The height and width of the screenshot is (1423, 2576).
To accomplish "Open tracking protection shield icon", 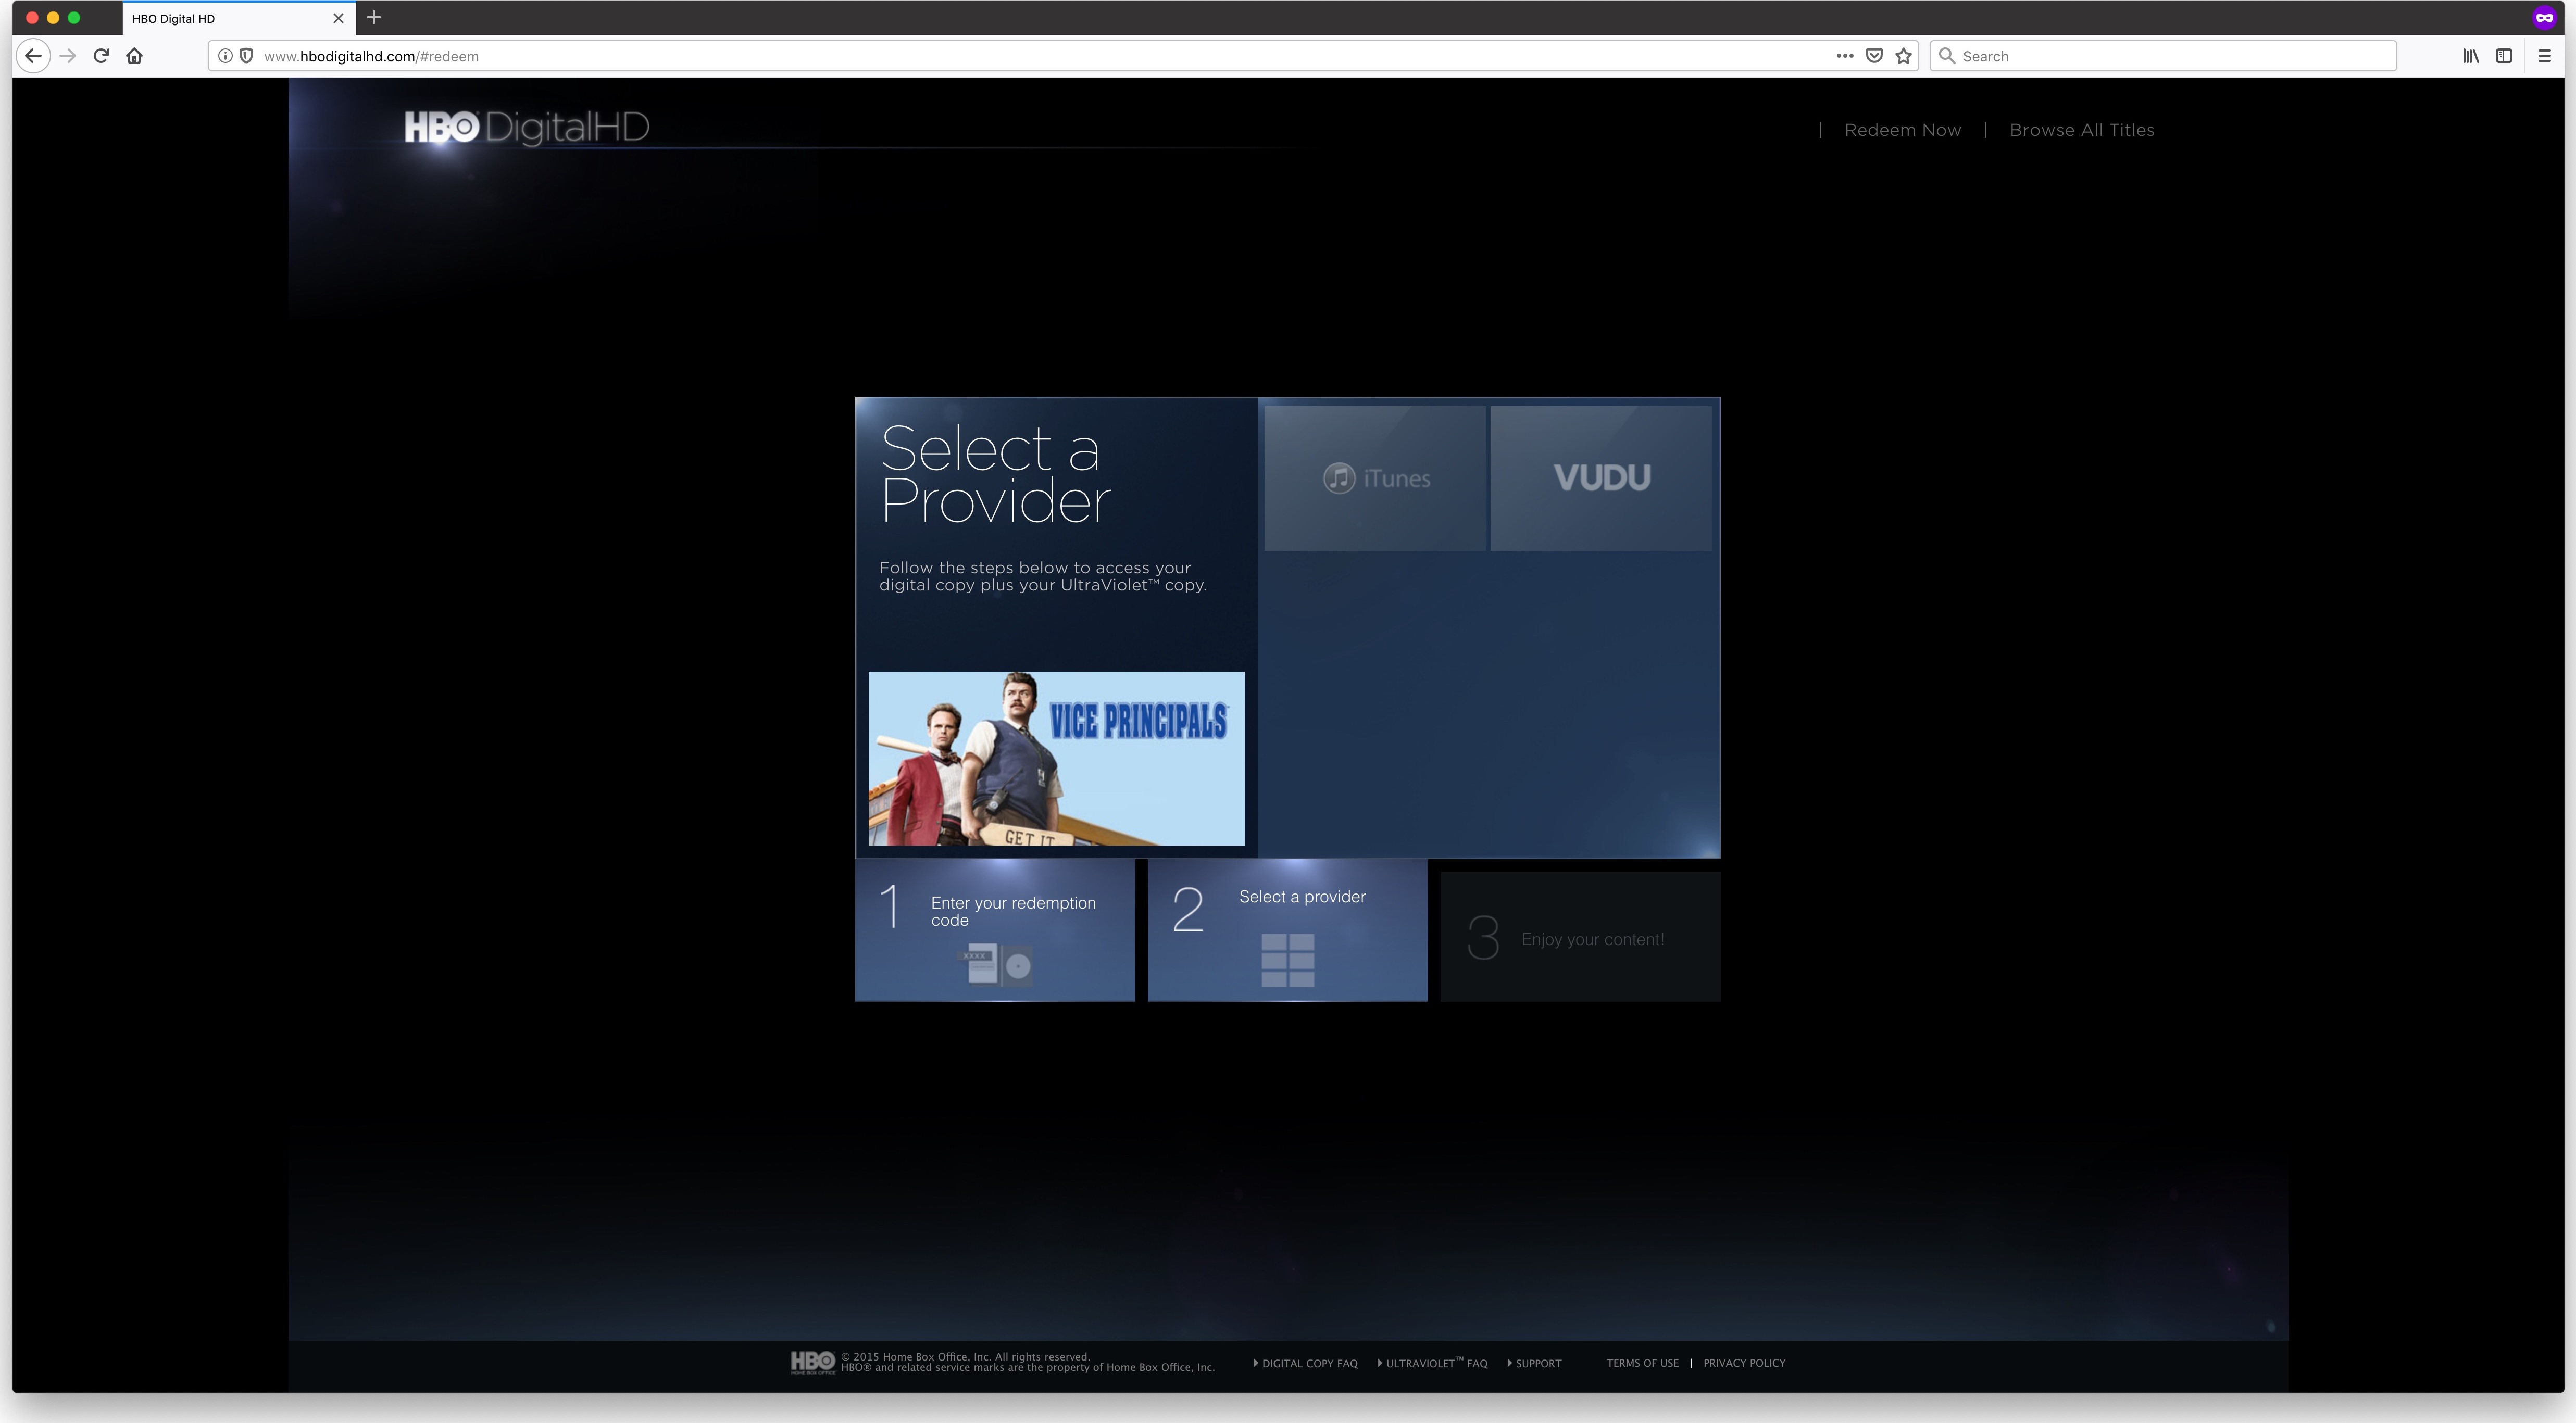I will (246, 56).
